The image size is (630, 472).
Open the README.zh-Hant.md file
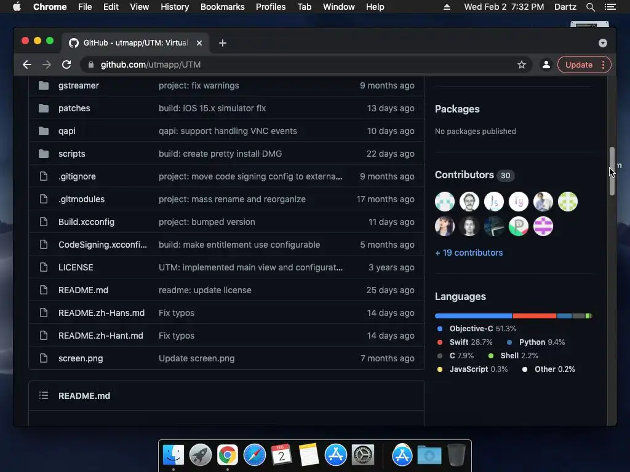[101, 336]
